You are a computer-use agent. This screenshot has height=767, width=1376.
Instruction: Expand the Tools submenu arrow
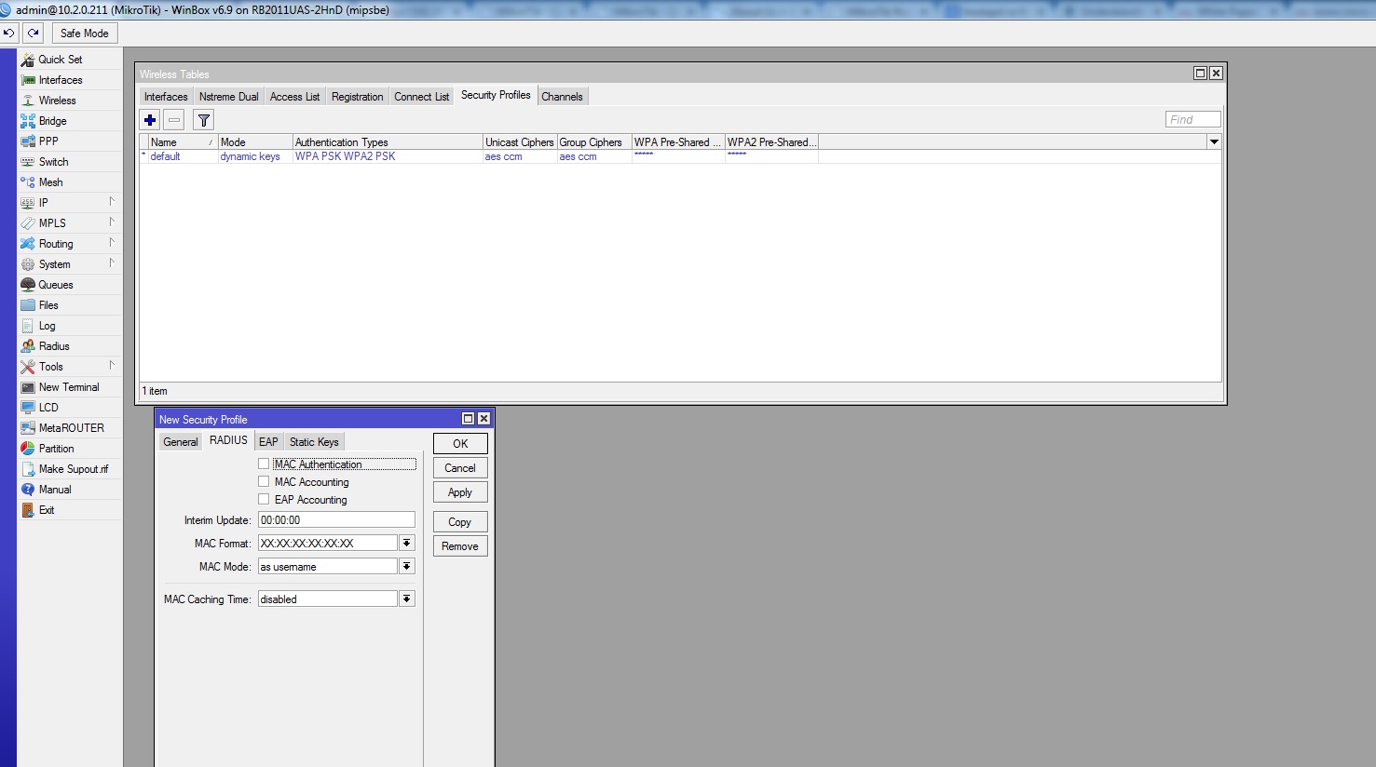pyautogui.click(x=112, y=366)
